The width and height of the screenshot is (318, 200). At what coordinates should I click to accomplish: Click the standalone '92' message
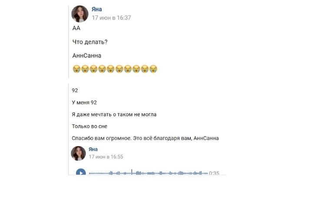75,90
